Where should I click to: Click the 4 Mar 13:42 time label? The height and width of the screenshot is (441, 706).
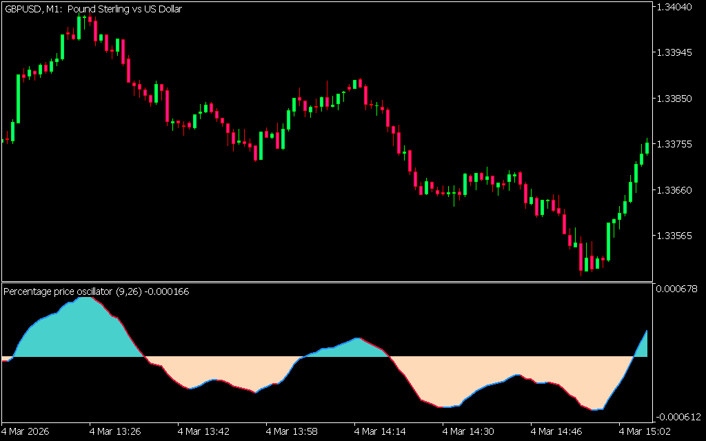203,431
